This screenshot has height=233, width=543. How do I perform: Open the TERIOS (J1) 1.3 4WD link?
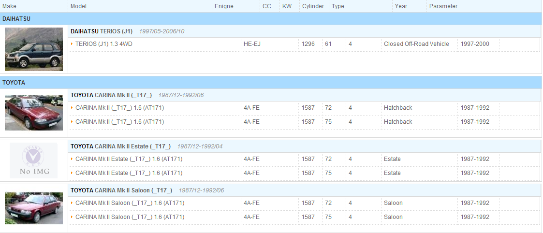pyautogui.click(x=104, y=44)
